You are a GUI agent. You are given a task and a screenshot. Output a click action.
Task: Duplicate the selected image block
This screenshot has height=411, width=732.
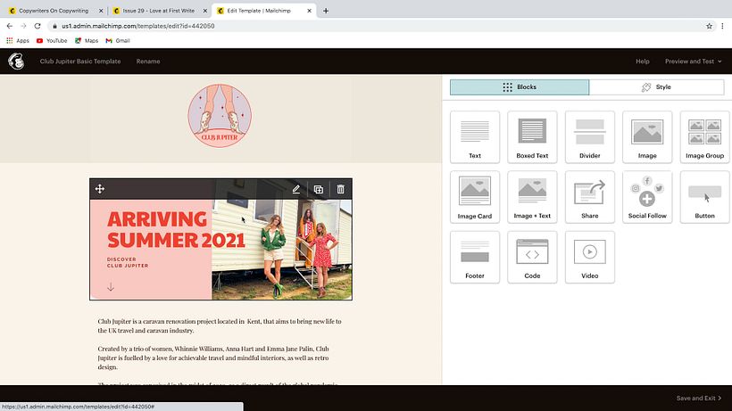(x=319, y=189)
